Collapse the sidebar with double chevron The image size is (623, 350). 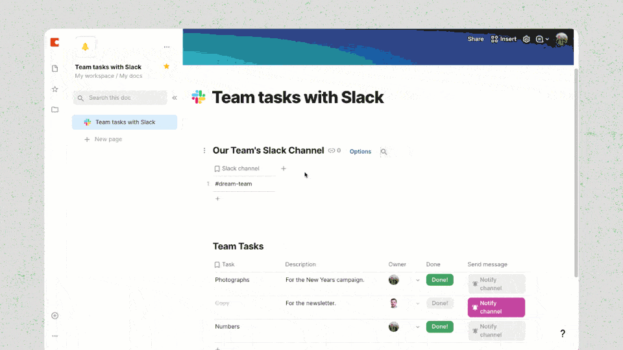coord(175,98)
